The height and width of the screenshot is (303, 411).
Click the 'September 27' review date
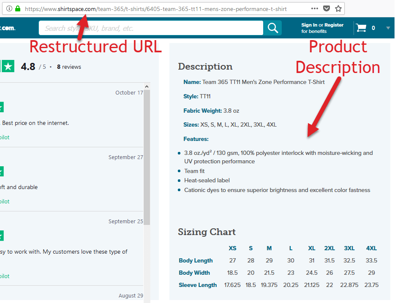[x=126, y=157]
